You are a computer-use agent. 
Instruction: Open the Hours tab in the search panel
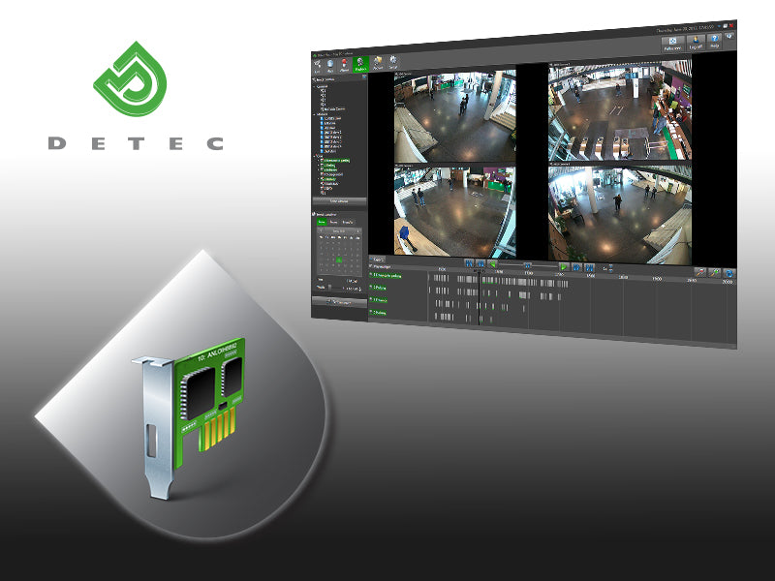(x=334, y=222)
